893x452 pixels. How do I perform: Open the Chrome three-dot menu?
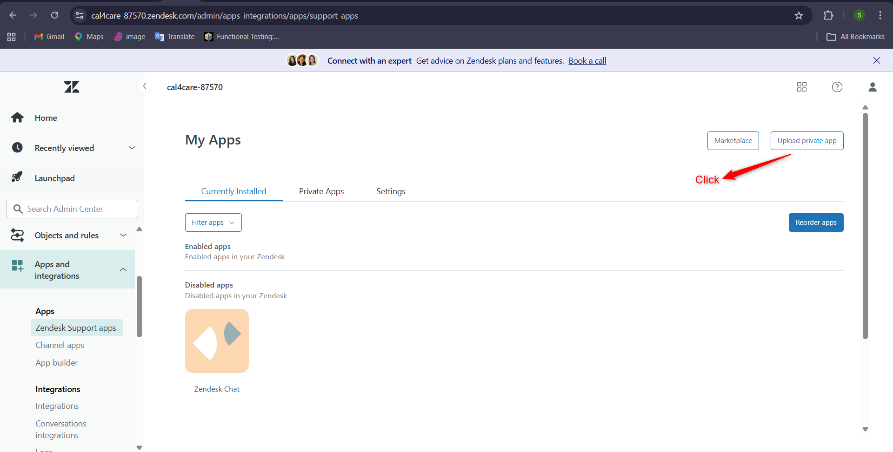point(880,15)
